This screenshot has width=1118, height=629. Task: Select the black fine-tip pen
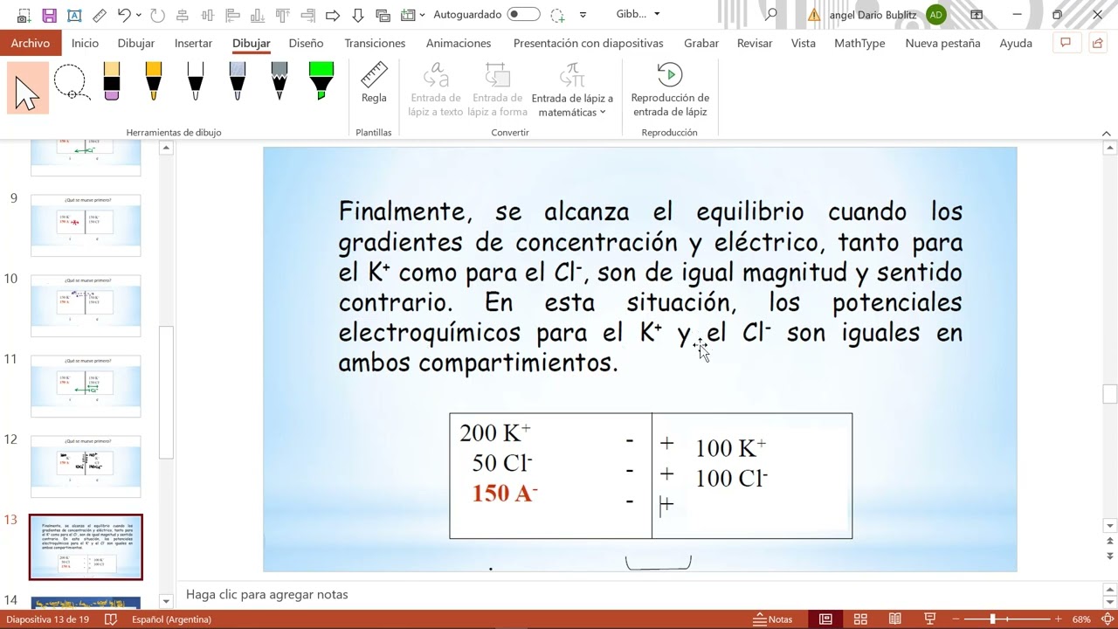click(195, 81)
